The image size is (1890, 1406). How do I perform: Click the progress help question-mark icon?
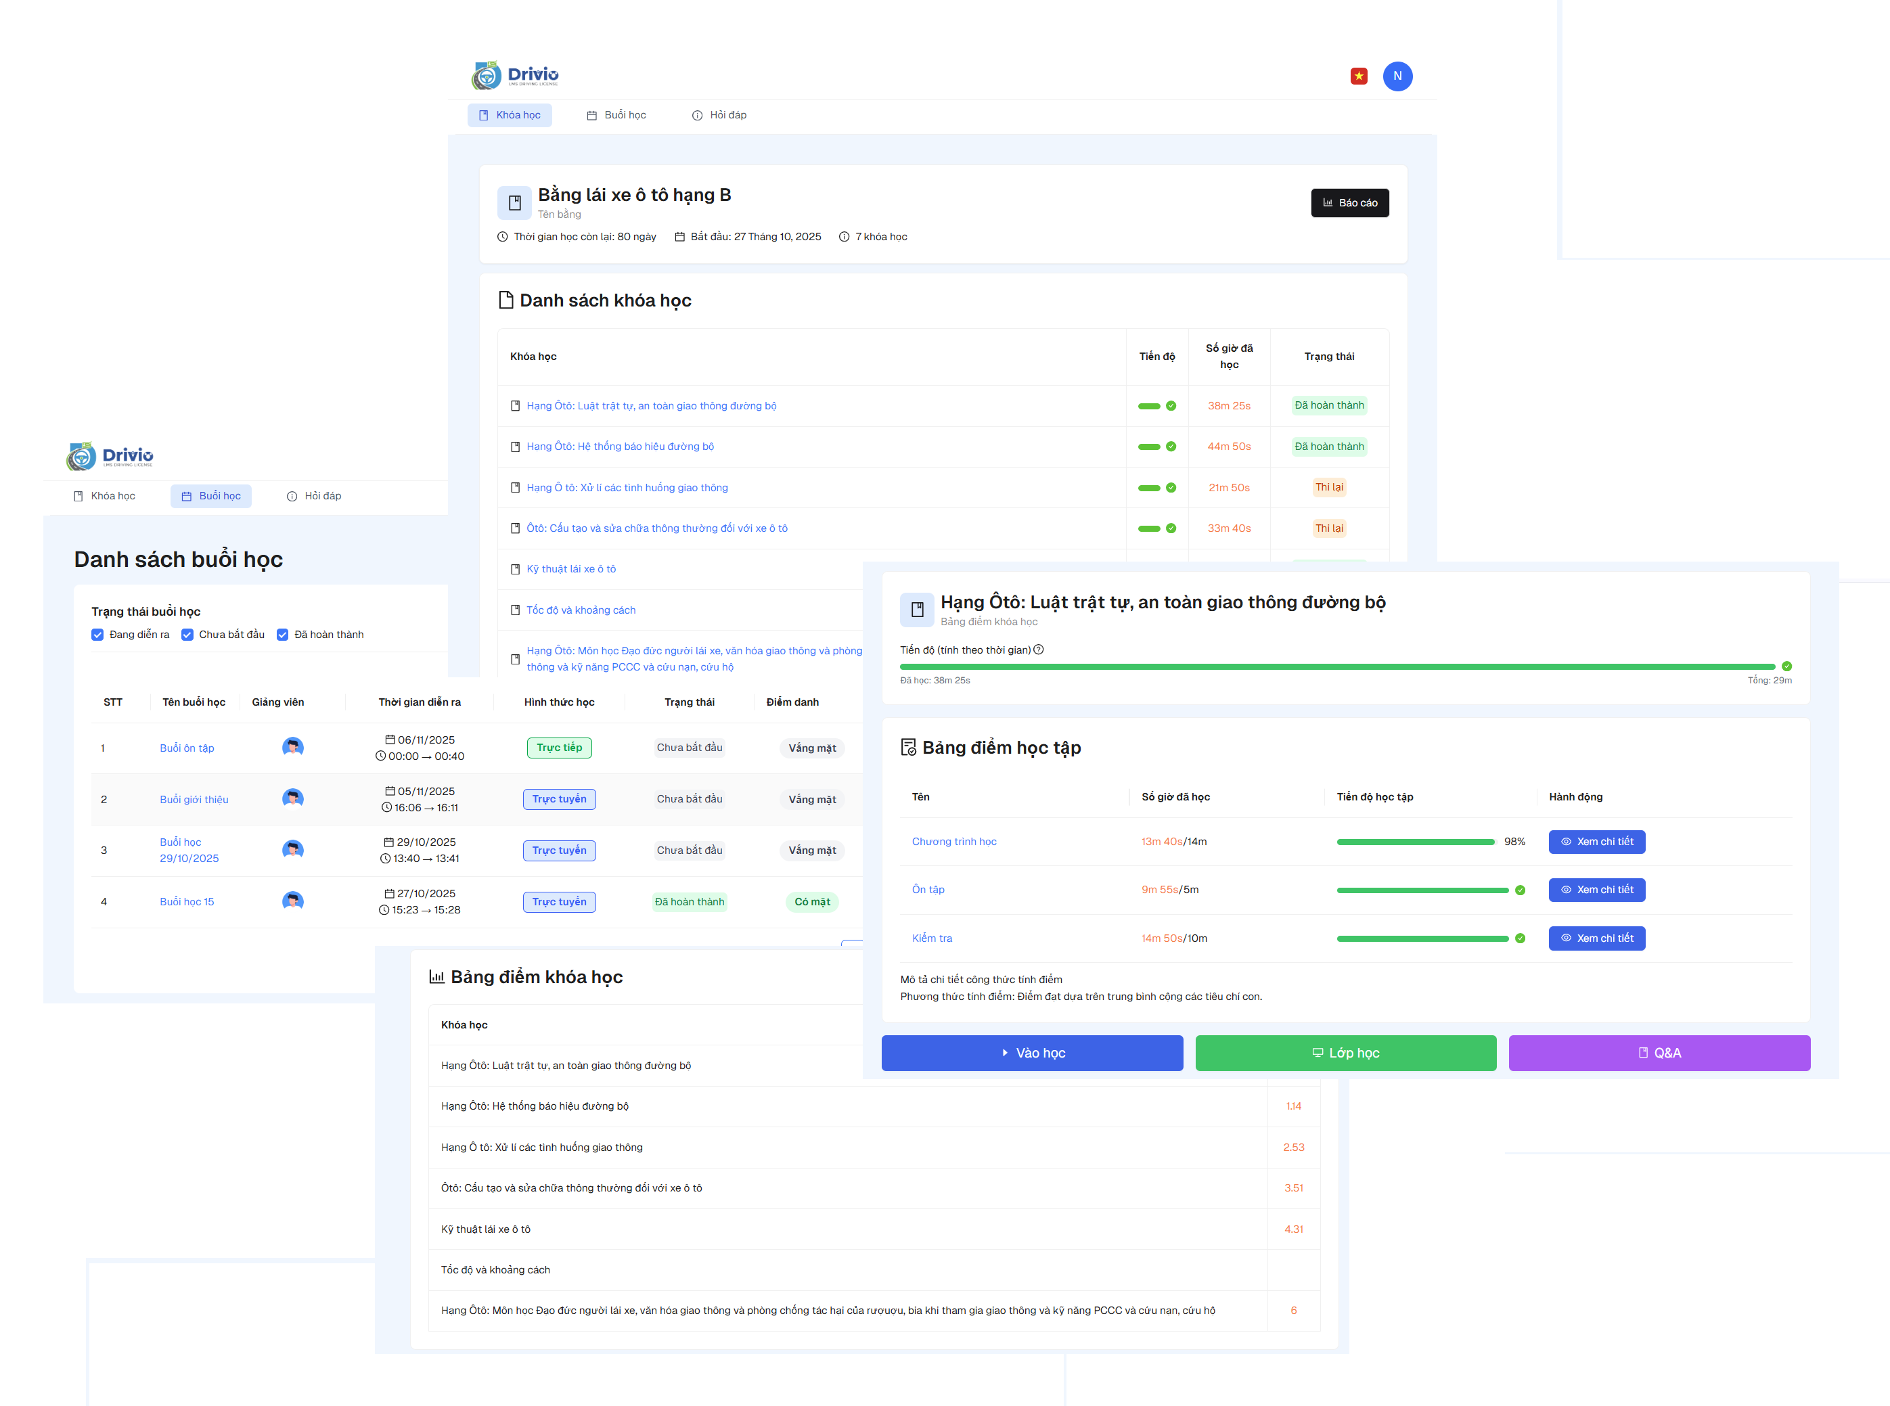1038,650
